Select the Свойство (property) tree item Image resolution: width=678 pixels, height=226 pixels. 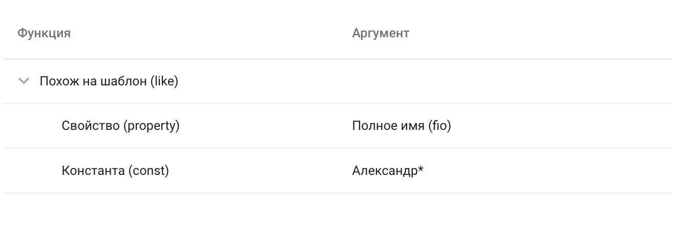coord(120,126)
